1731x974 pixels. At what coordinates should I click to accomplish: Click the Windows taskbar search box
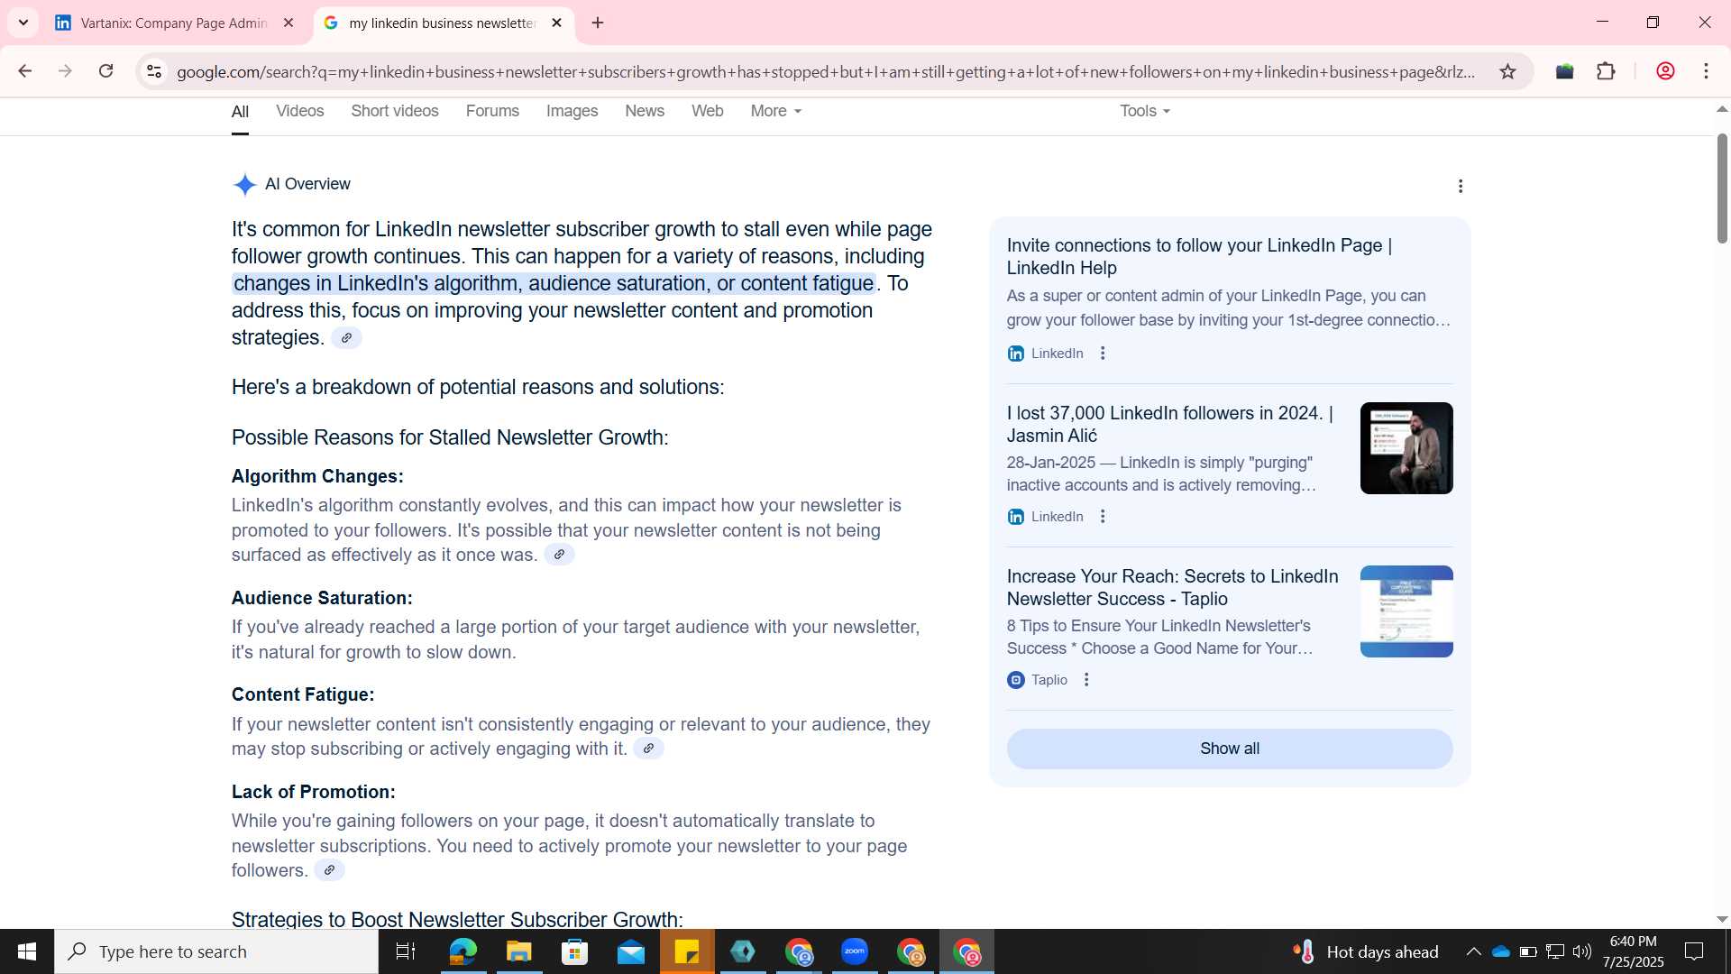click(x=216, y=951)
